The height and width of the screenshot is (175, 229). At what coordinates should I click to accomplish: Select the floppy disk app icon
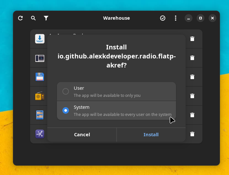[x=40, y=77]
